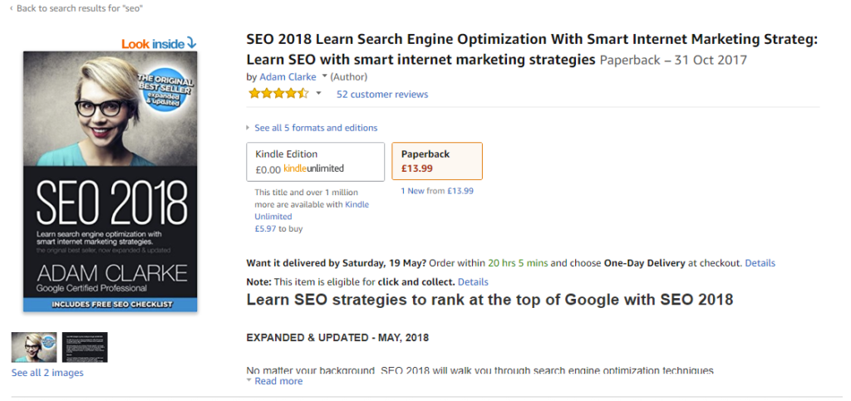Expand the star rating breakdown arrow
Viewport: 851px width, 401px height.
tap(318, 94)
